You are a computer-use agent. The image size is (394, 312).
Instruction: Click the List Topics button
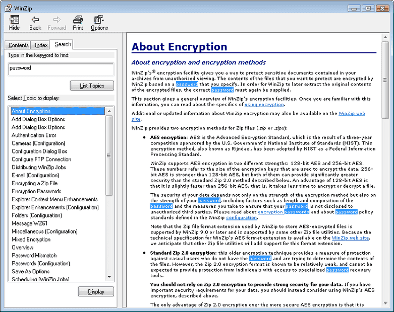click(x=92, y=86)
